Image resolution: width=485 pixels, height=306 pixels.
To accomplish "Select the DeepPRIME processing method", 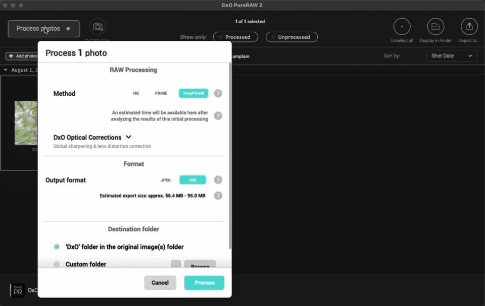I will click(x=193, y=93).
